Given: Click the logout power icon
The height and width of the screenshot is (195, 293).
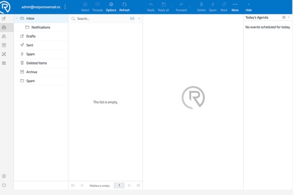Looking at the screenshot, I should (4, 185).
